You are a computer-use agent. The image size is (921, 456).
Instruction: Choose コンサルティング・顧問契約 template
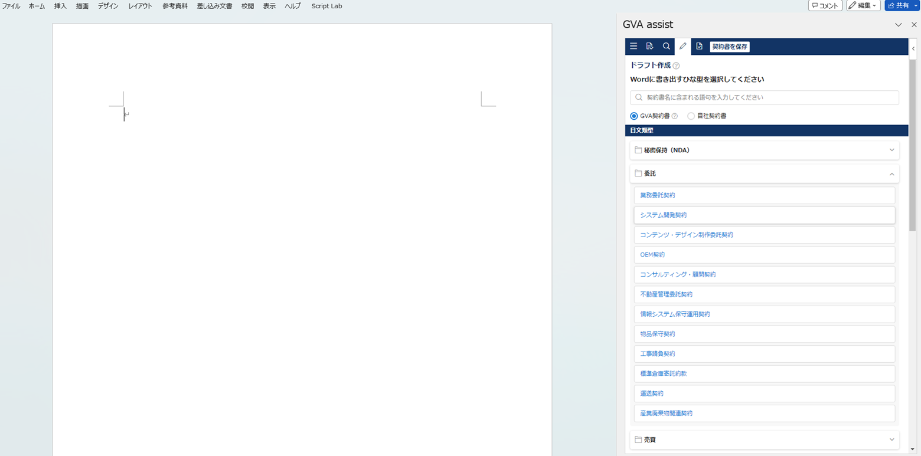(x=765, y=274)
